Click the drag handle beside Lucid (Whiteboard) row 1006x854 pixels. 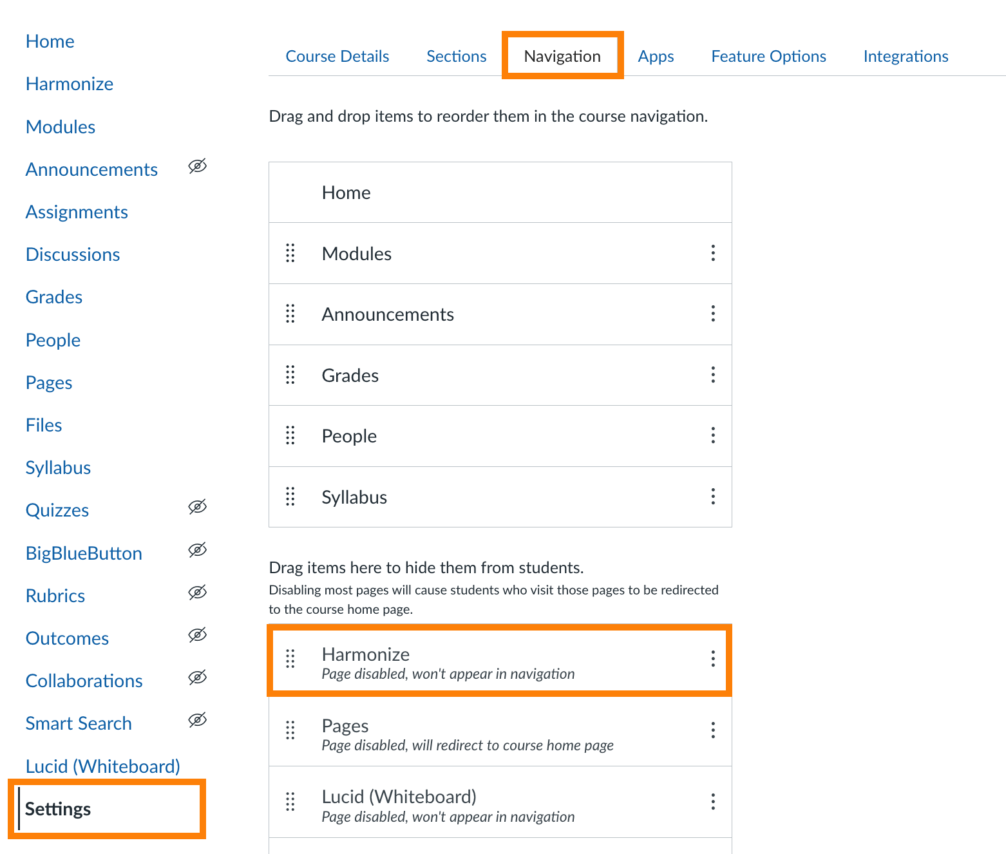pyautogui.click(x=290, y=801)
